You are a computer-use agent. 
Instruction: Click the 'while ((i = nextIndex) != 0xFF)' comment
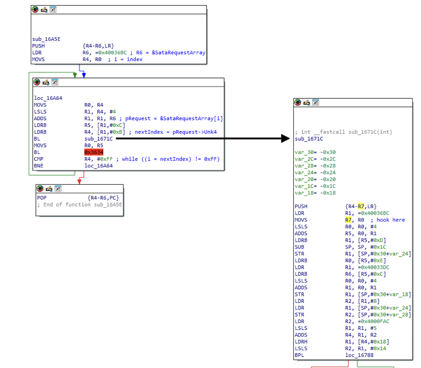pyautogui.click(x=171, y=159)
